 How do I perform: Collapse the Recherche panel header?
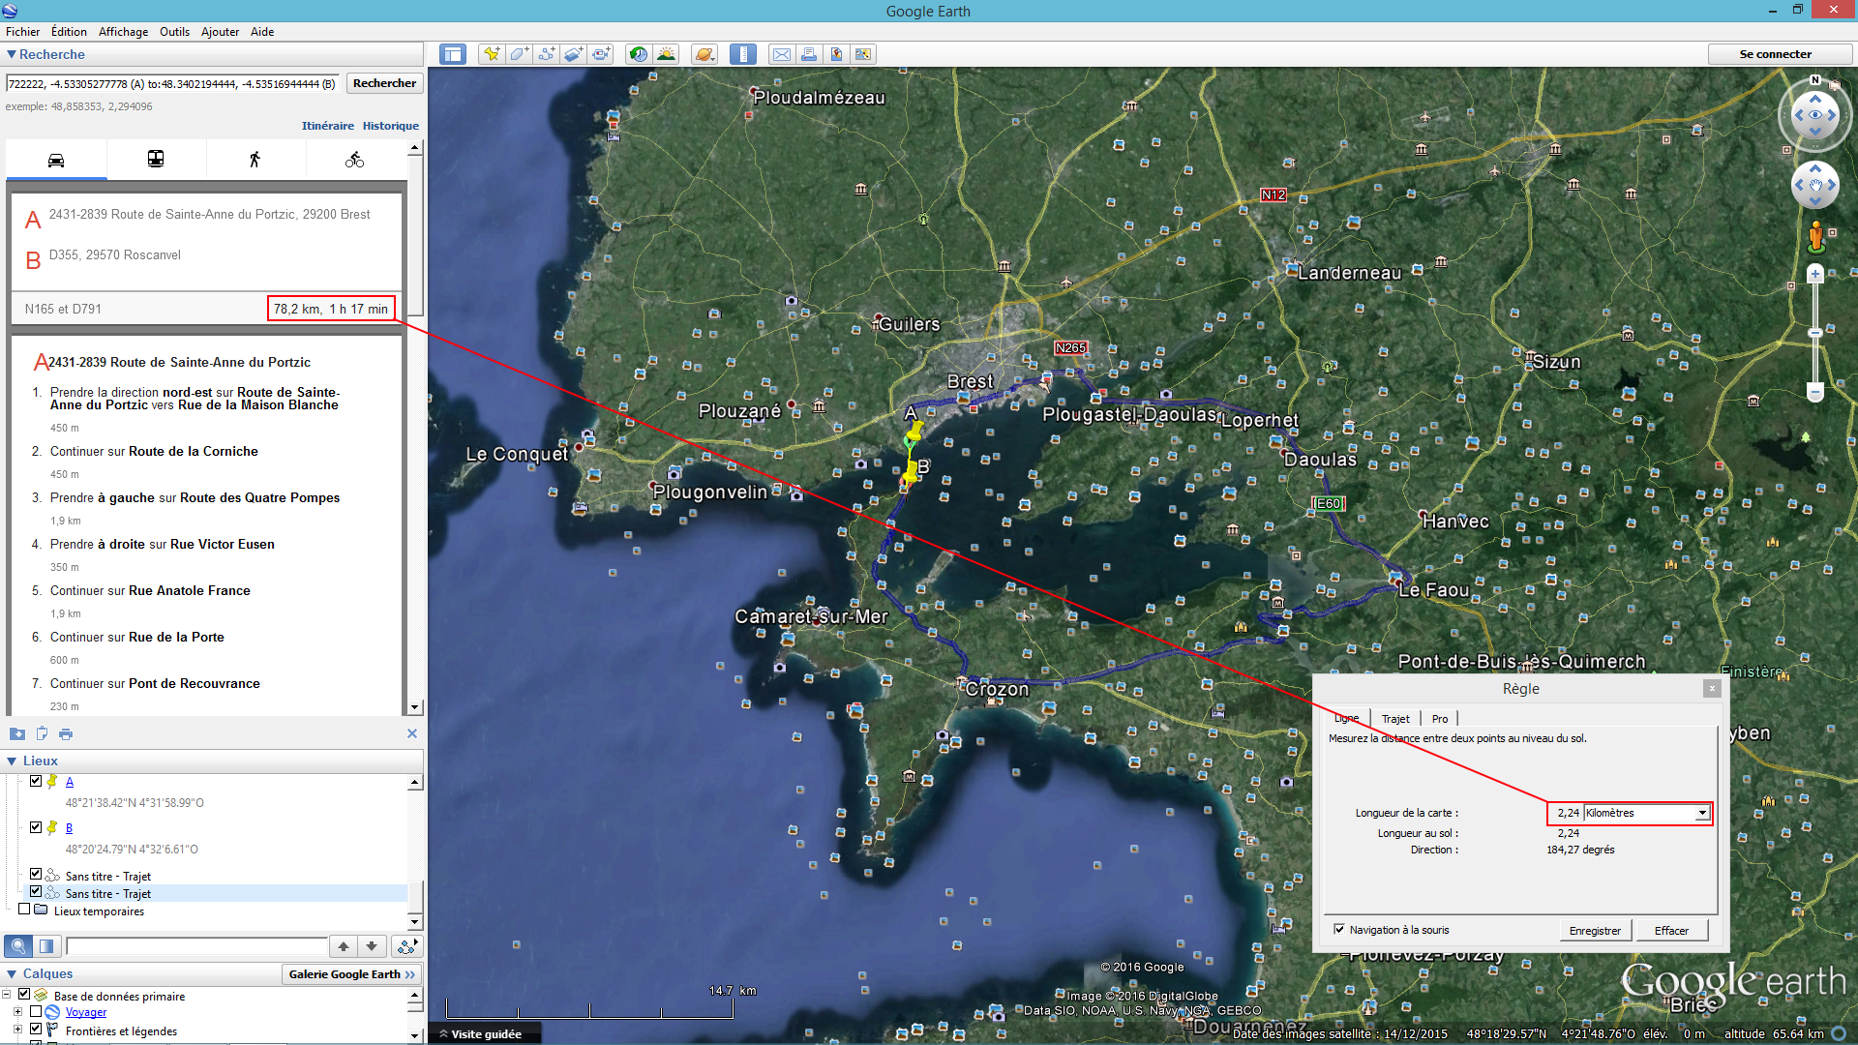(x=12, y=55)
